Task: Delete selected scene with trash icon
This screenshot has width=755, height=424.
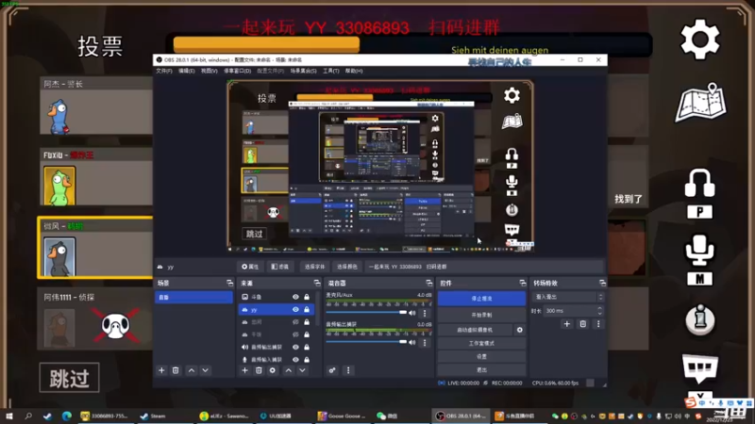Action: pos(176,370)
